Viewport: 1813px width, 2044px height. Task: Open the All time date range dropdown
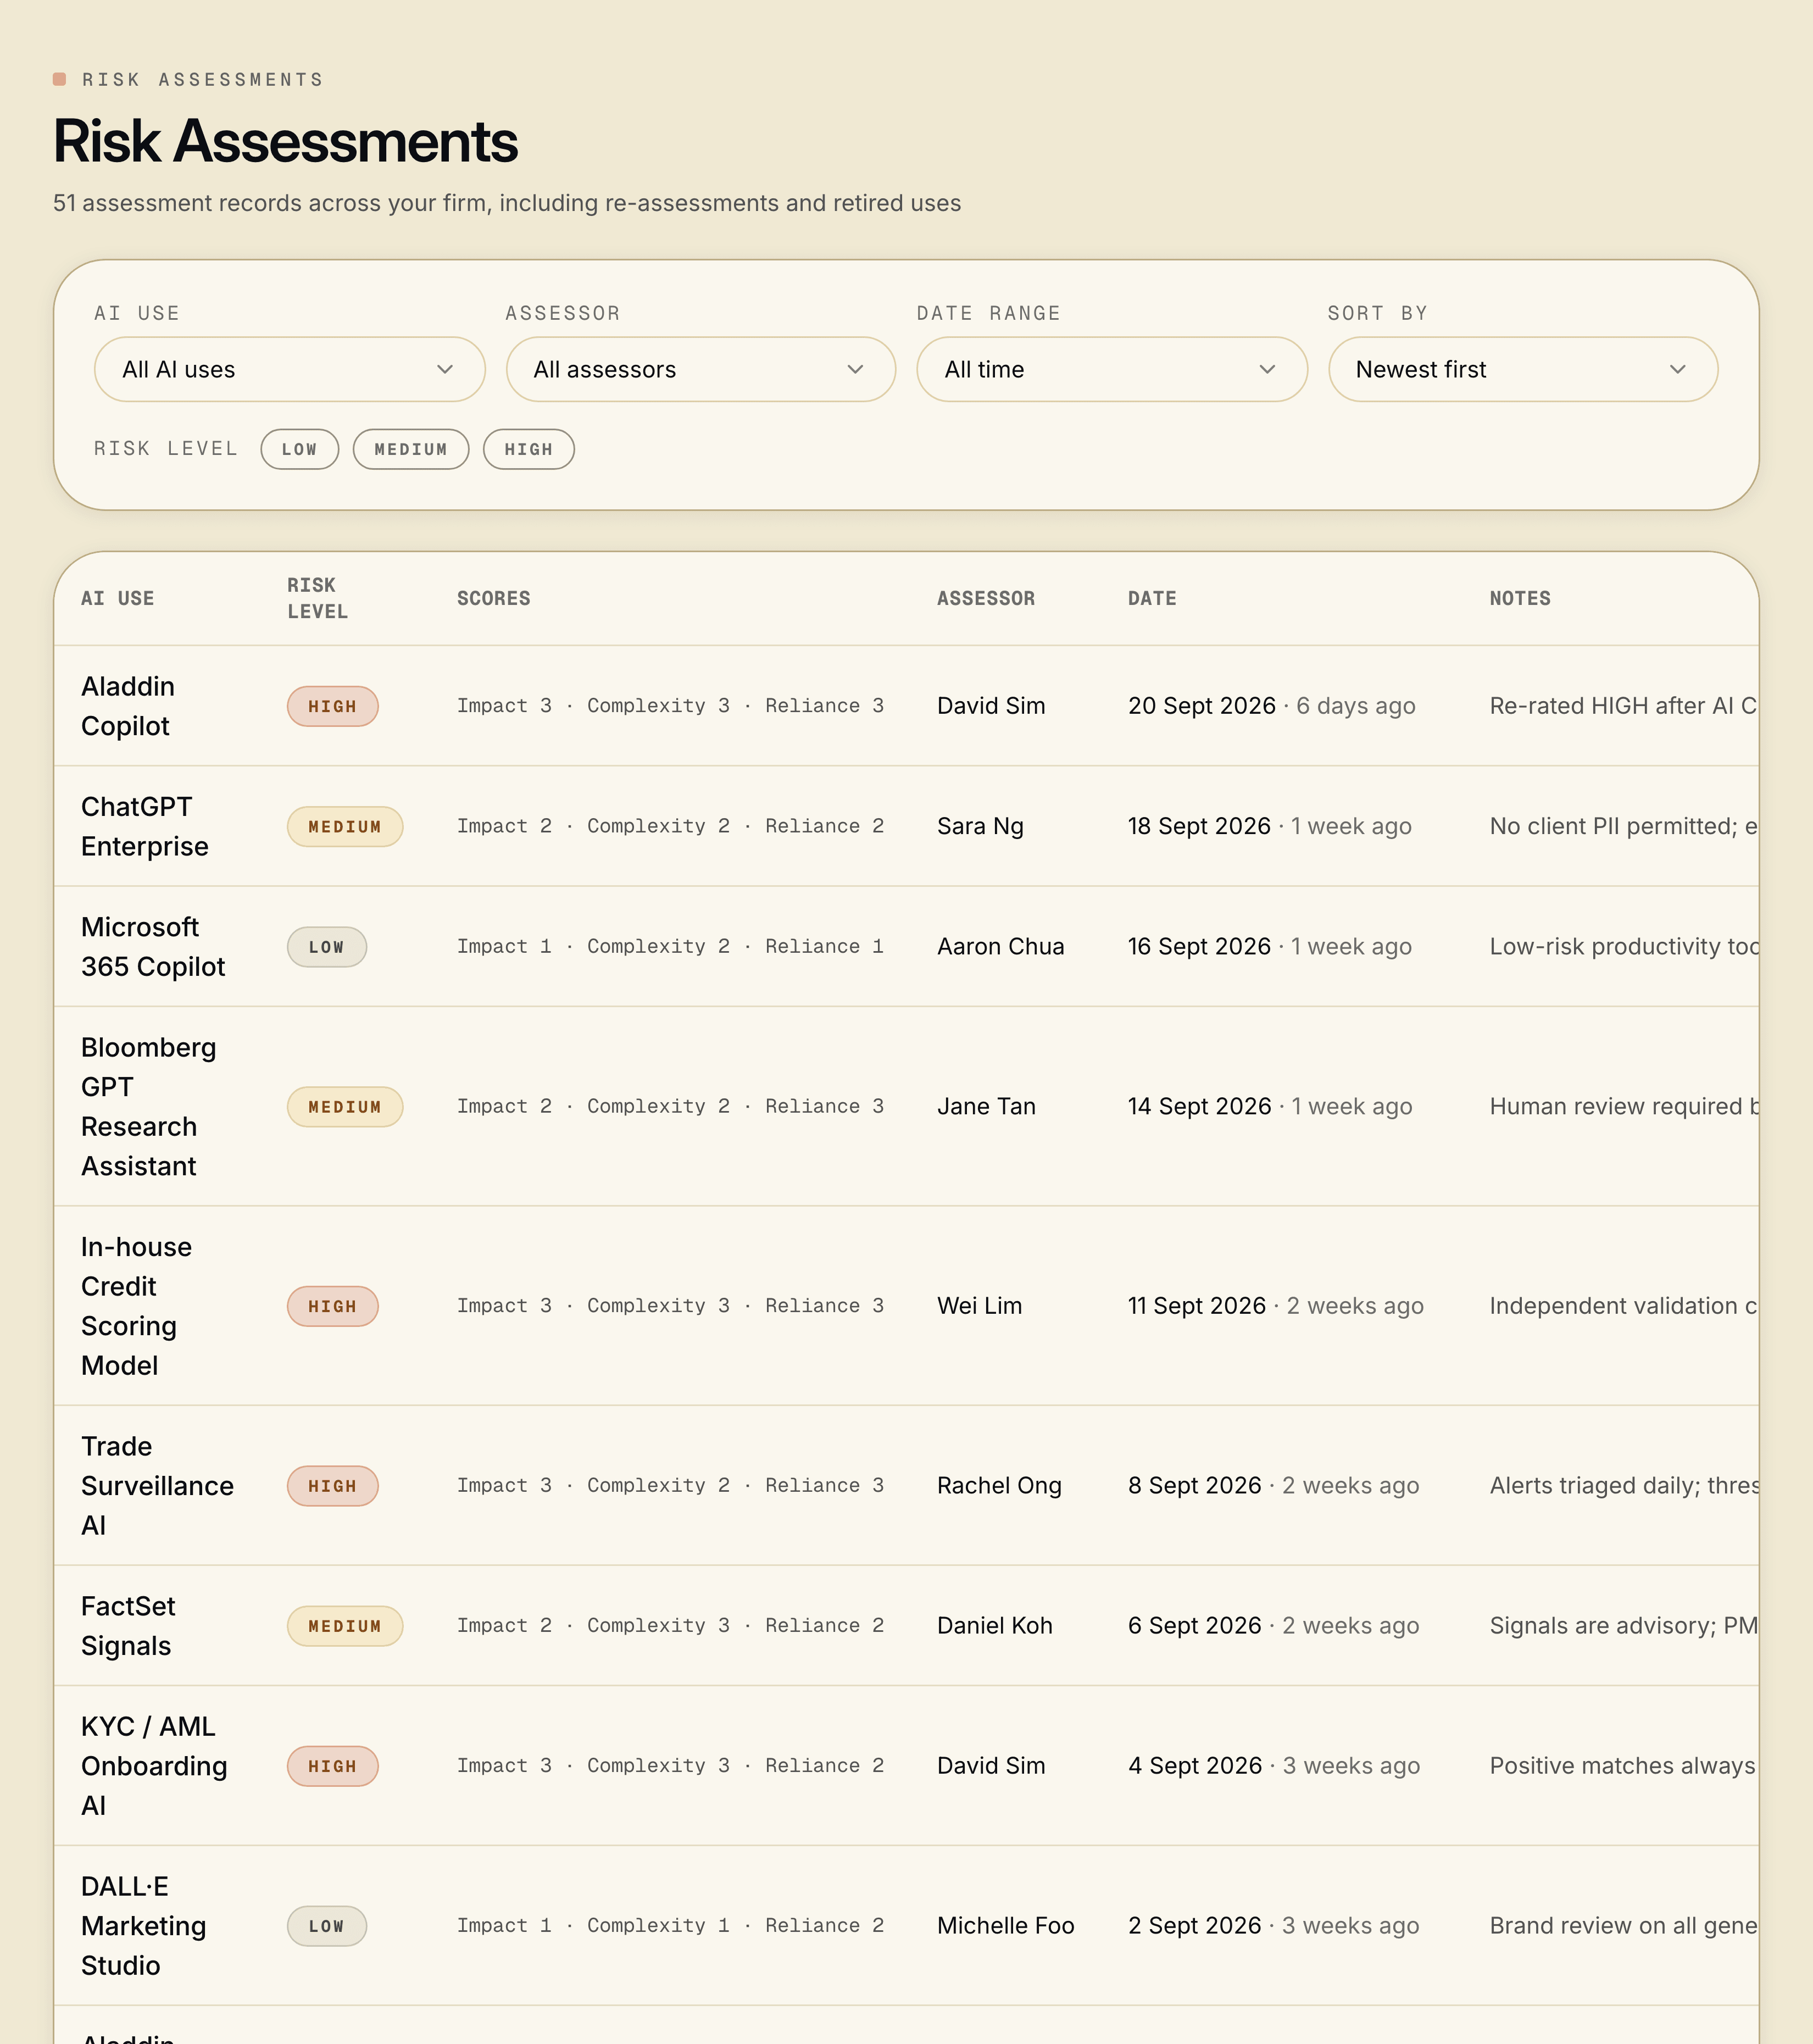tap(1111, 369)
